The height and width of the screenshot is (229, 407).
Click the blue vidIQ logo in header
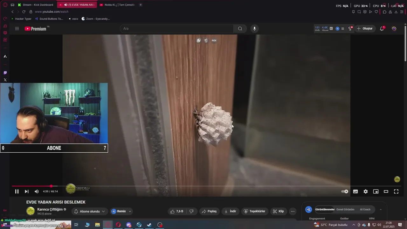[337, 29]
